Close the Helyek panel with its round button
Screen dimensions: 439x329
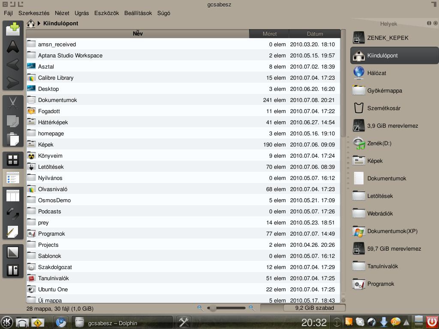(x=436, y=23)
